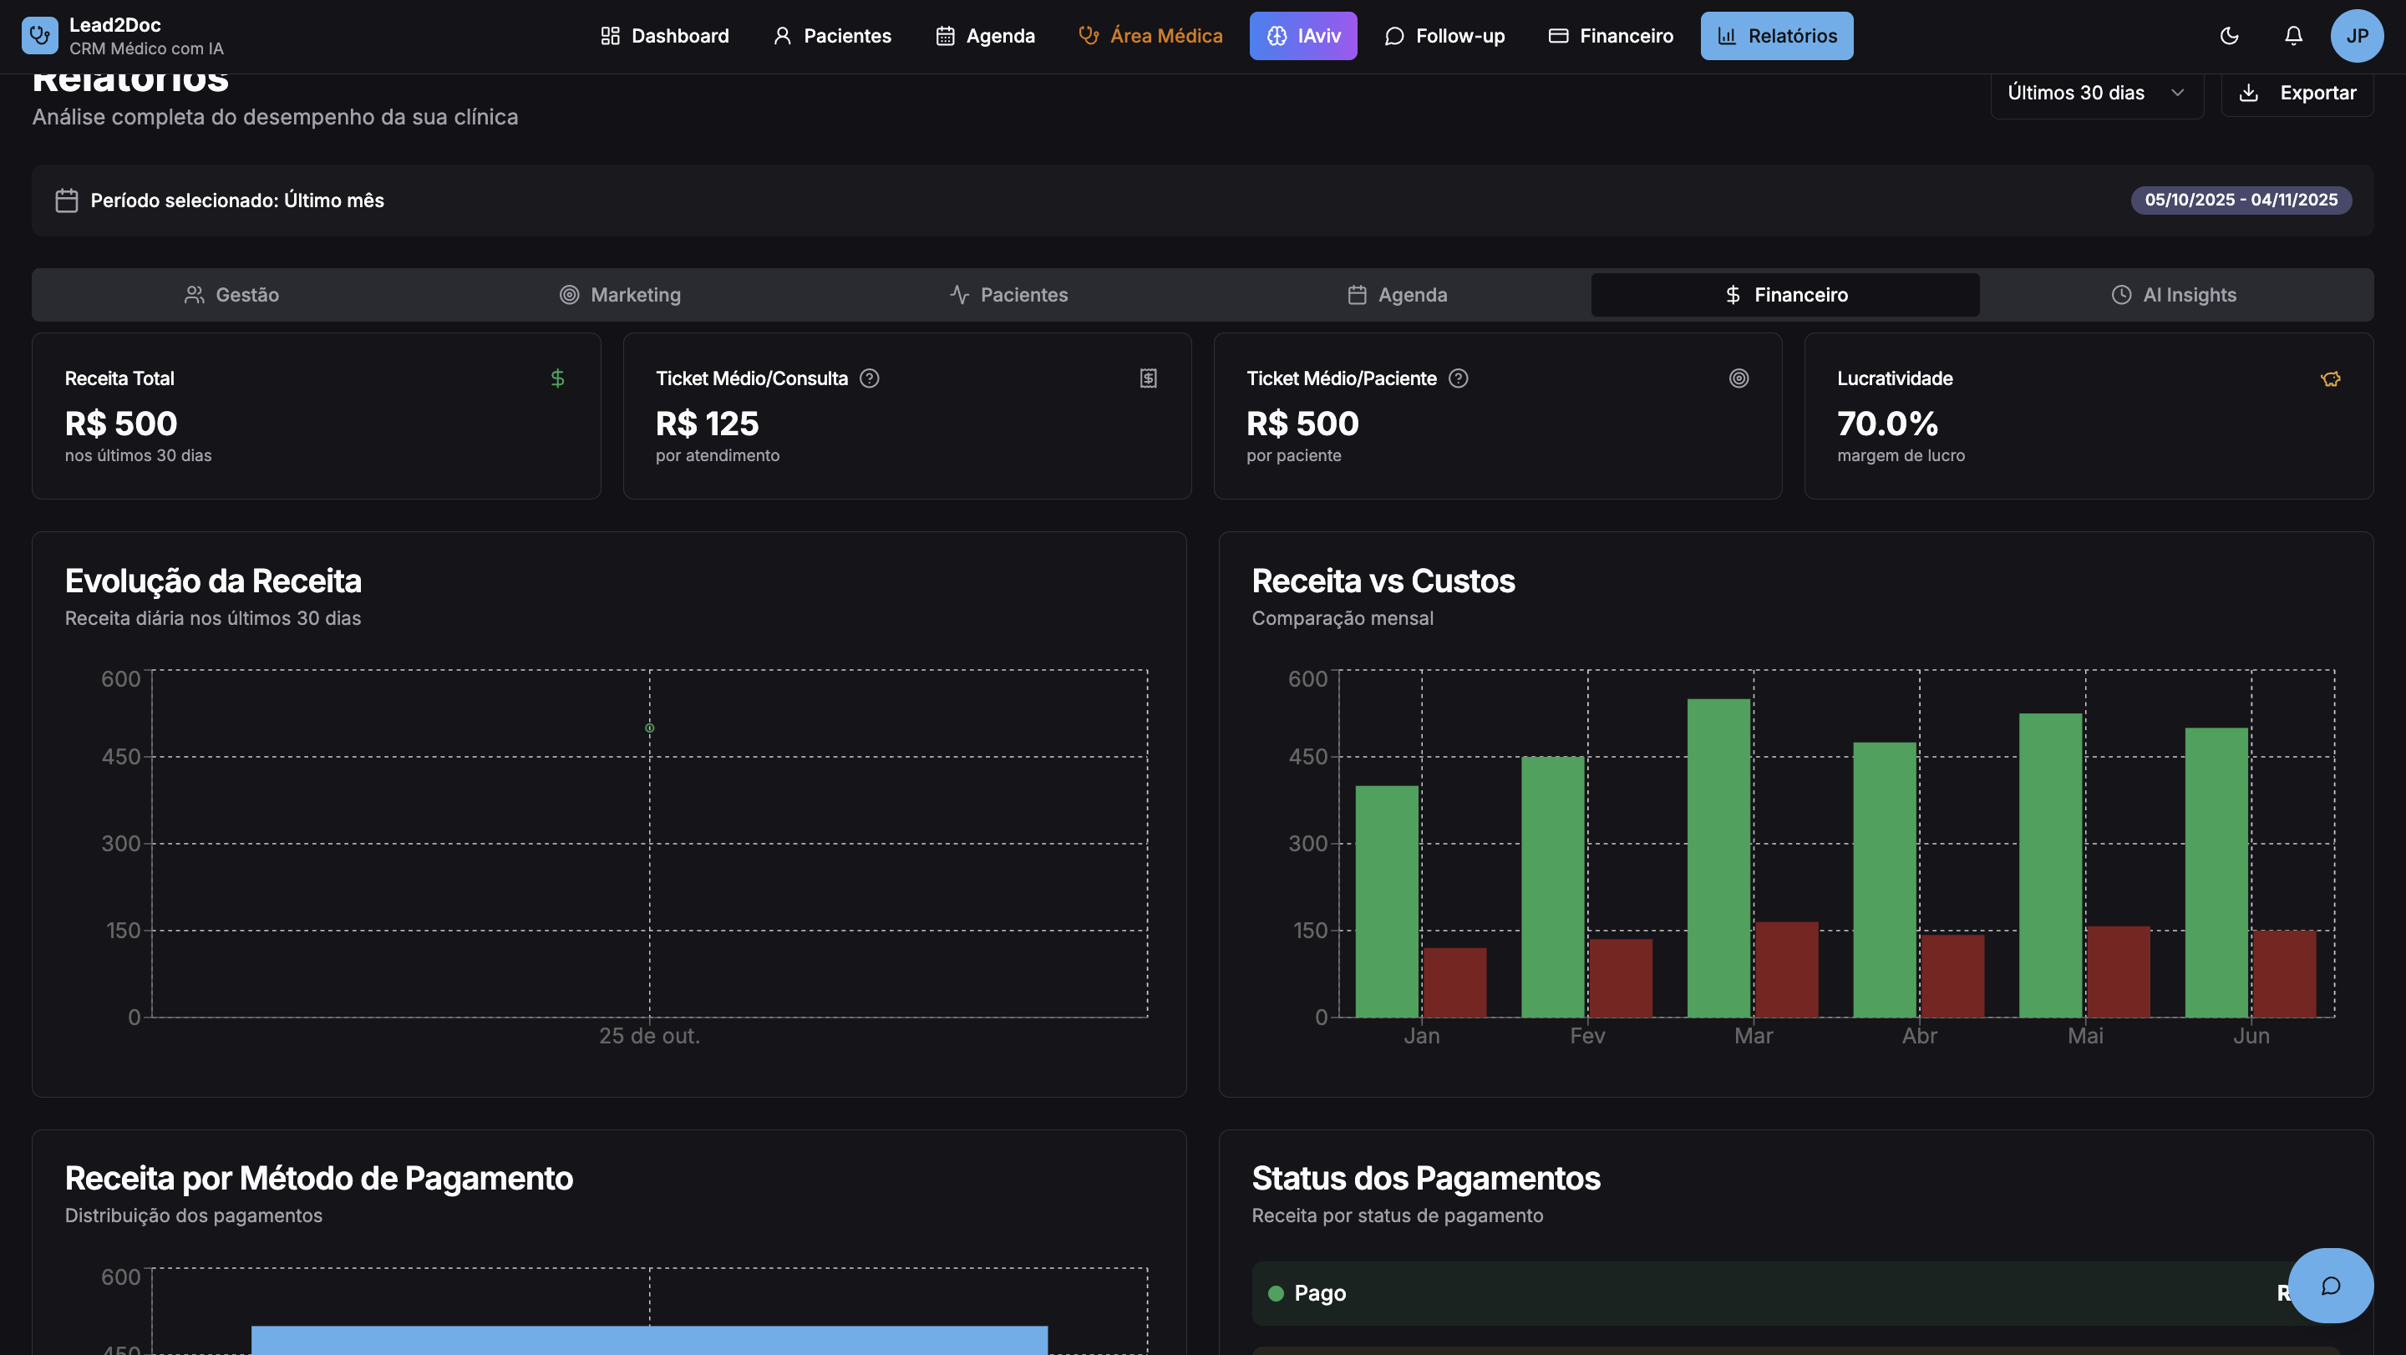The height and width of the screenshot is (1355, 2406).
Task: Click the Lead2Doc stethoscope logo
Action: (x=39, y=35)
